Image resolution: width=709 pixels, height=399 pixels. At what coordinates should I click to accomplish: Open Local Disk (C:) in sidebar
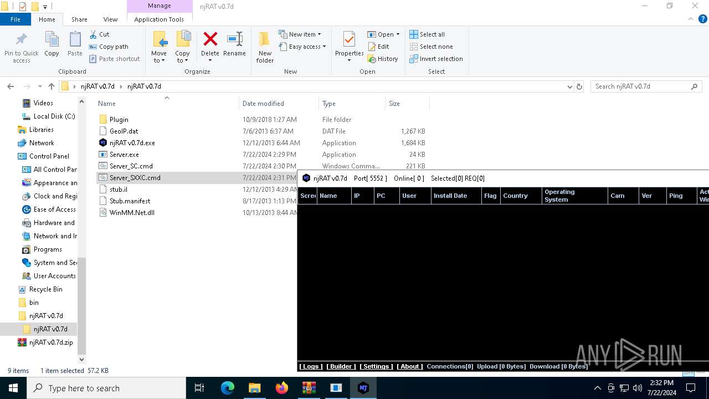click(x=54, y=116)
